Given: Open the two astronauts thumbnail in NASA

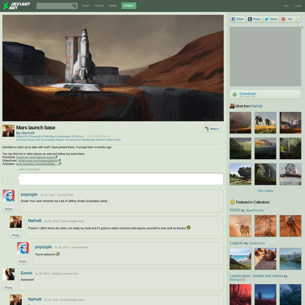Looking at the screenshot, I should [240, 226].
